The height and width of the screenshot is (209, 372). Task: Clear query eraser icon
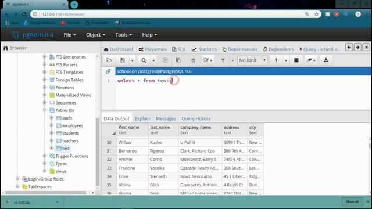310,60
